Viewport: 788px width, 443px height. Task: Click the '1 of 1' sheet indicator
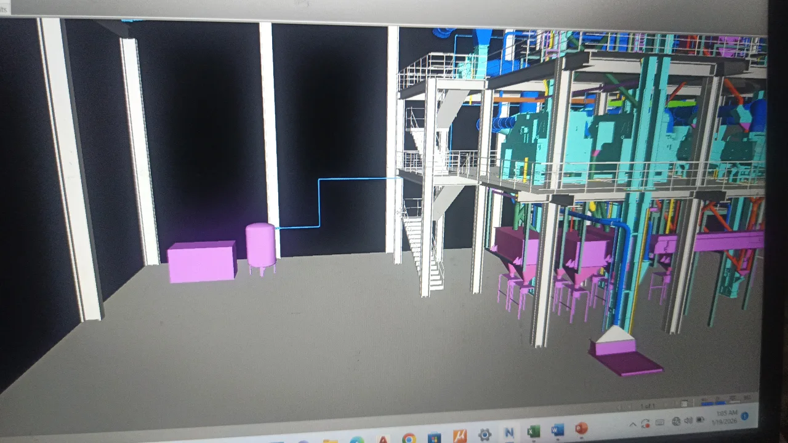click(647, 406)
